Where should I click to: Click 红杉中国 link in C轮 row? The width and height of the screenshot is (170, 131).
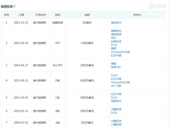(x=116, y=94)
